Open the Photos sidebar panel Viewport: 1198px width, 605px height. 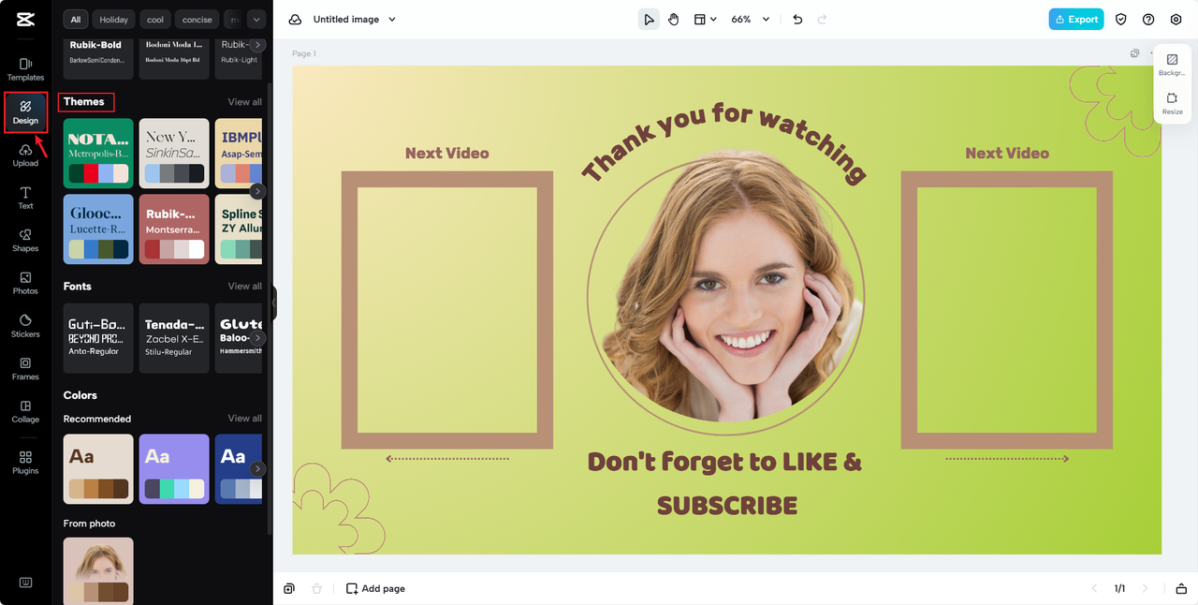25,283
